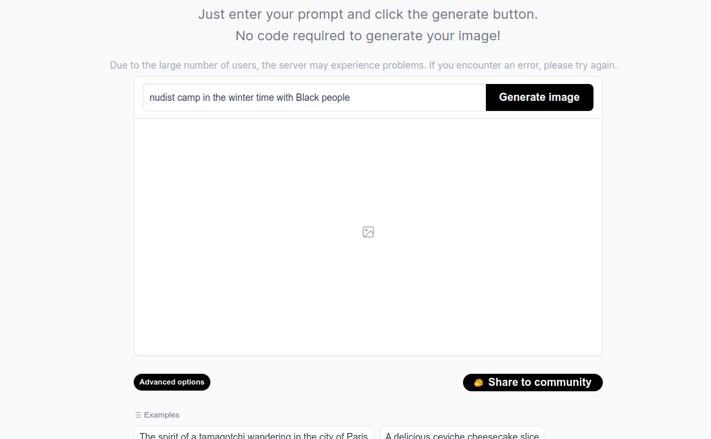Click the emoji icon on Share to community
The image size is (711, 439).
tap(478, 383)
